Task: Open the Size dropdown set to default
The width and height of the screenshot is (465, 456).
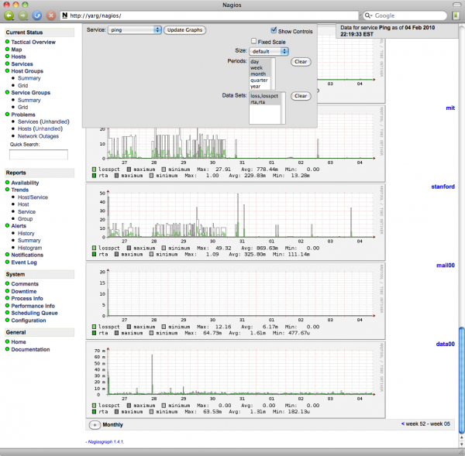Action: (x=269, y=50)
